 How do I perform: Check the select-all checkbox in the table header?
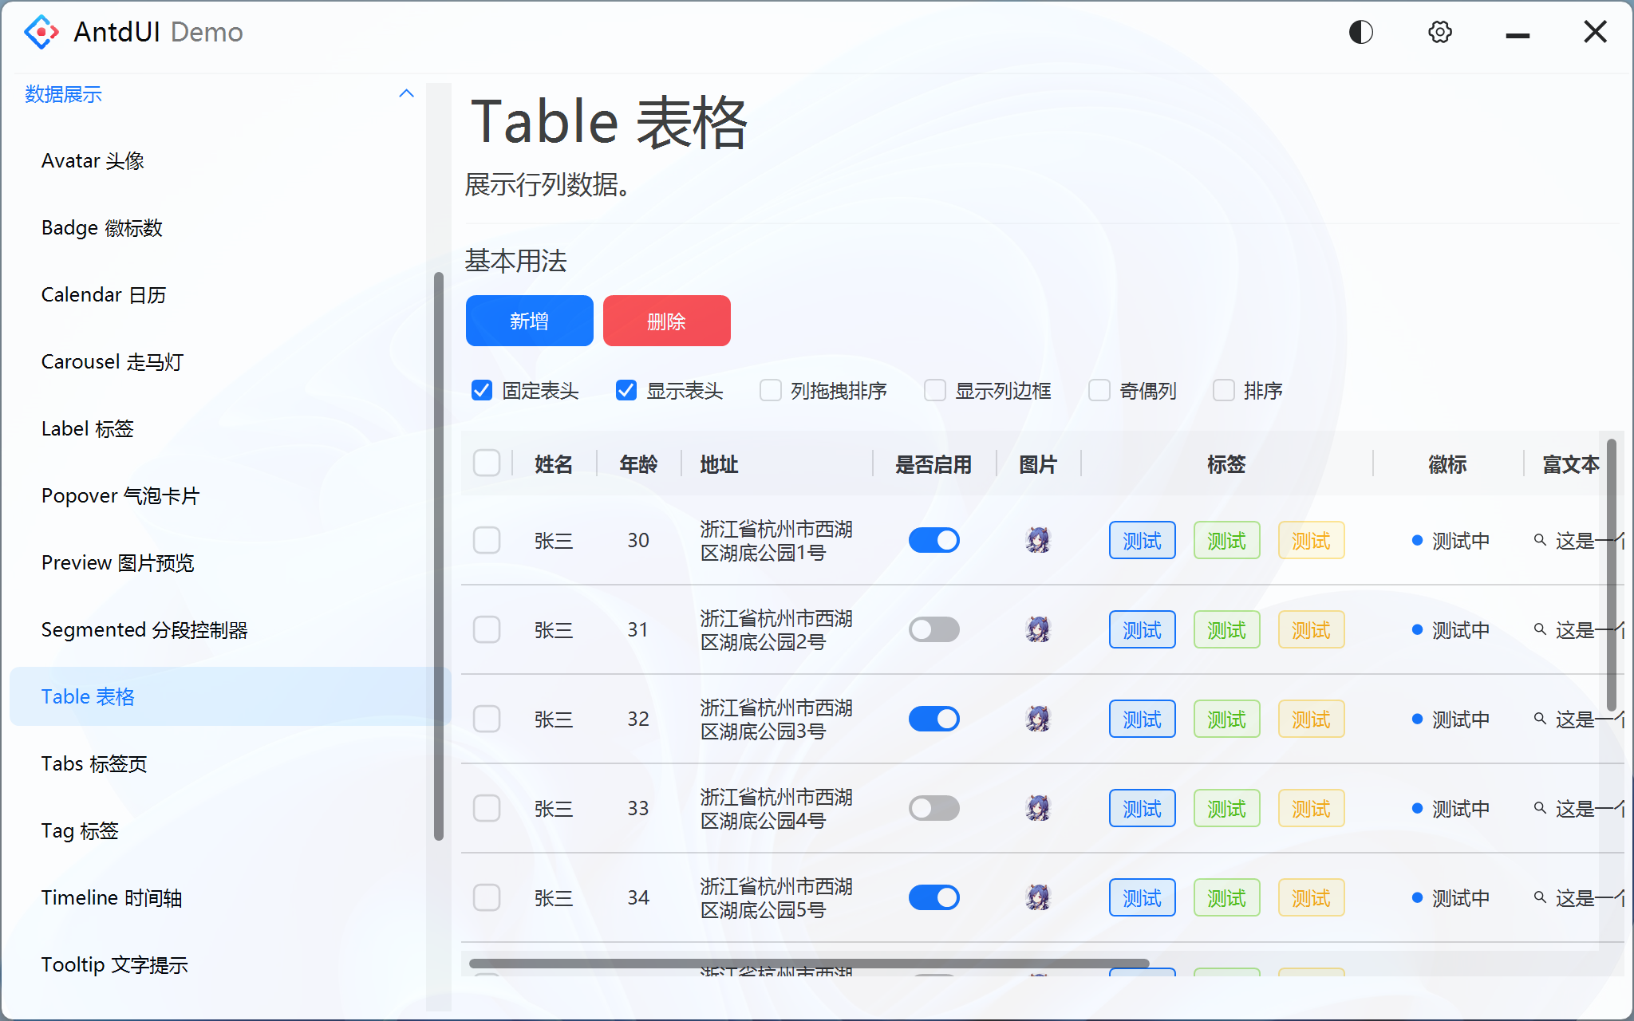[x=486, y=463]
